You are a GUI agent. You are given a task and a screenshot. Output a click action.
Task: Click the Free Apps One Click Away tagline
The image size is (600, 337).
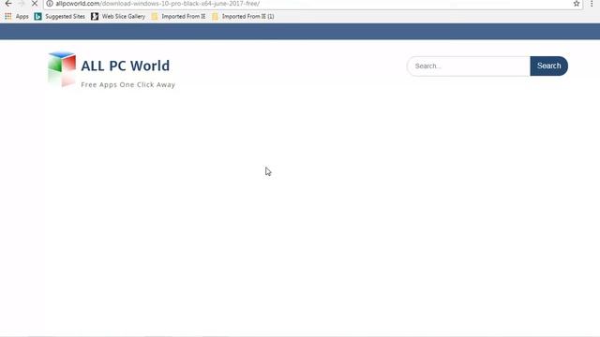click(127, 85)
